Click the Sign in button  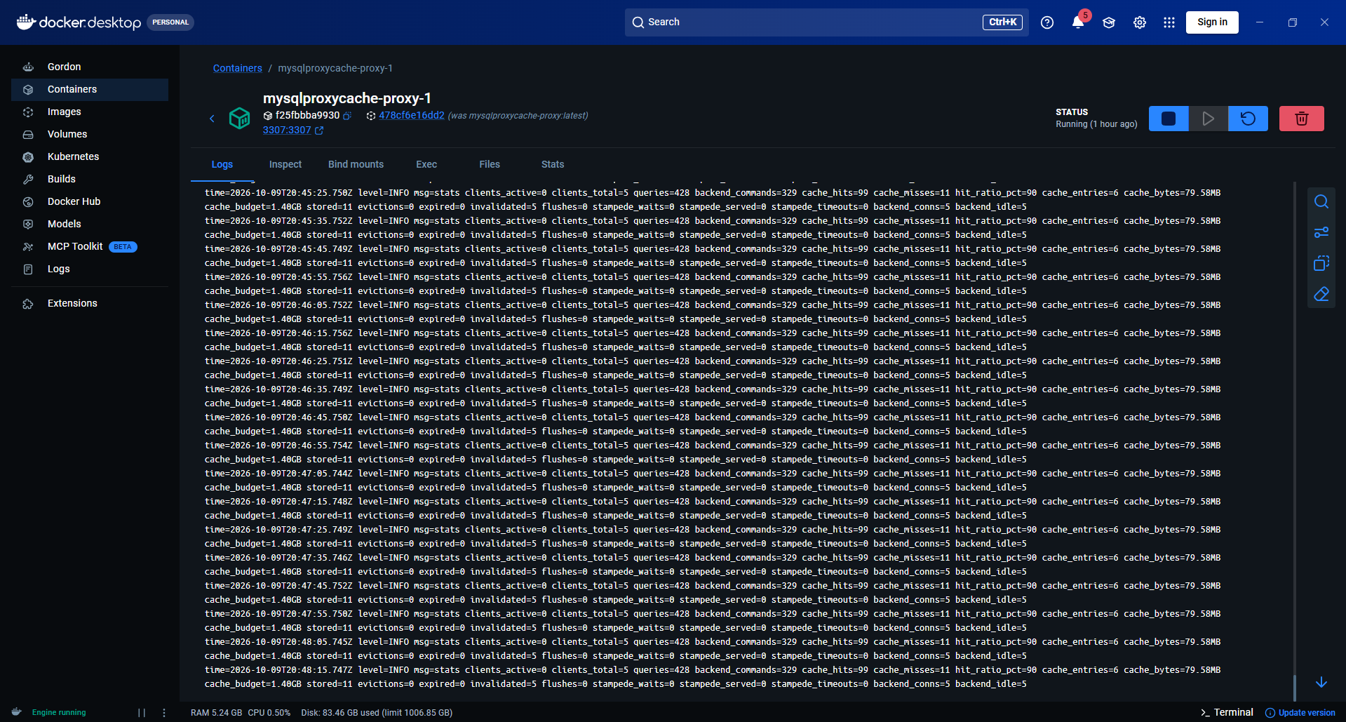(x=1212, y=22)
